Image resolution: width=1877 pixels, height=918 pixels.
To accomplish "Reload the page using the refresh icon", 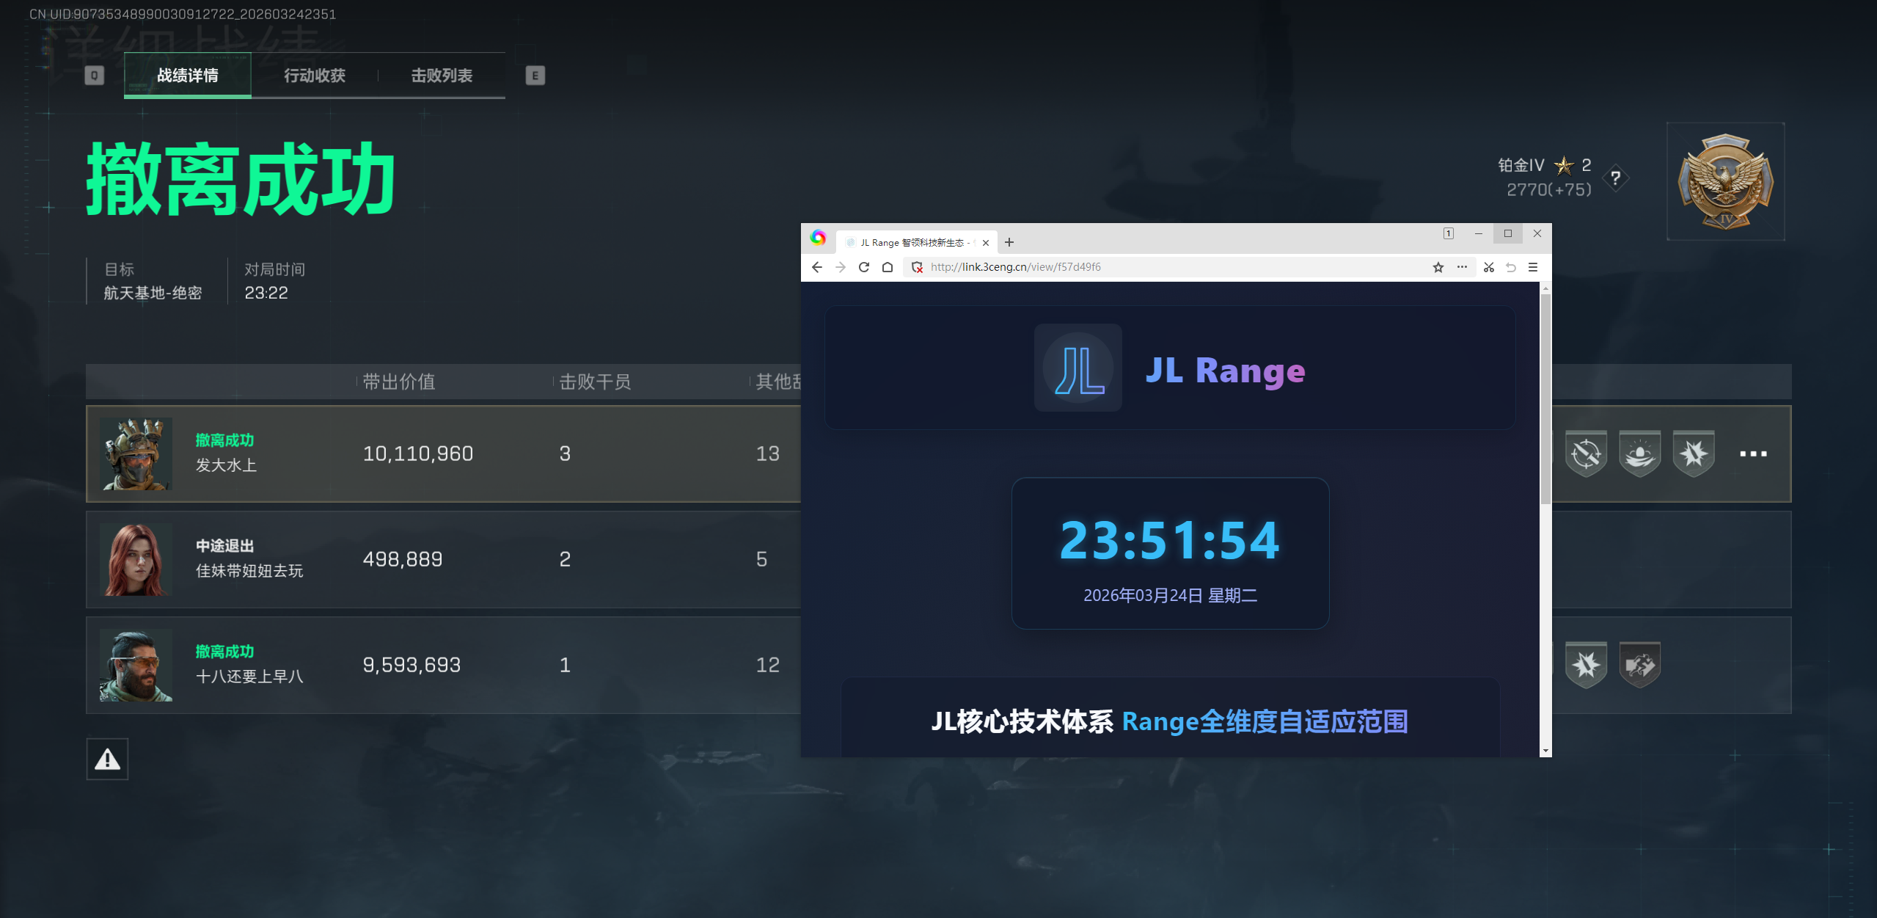I will tap(863, 267).
